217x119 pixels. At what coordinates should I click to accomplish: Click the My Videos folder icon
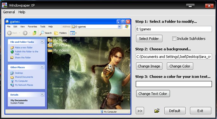[x=50, y=50]
